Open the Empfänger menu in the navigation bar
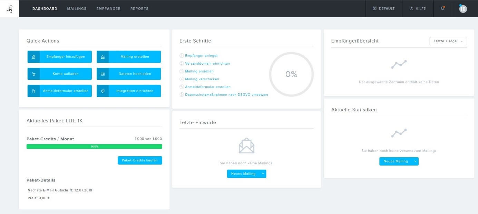 [108, 9]
